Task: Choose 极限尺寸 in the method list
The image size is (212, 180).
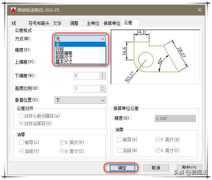Action: click(x=80, y=57)
